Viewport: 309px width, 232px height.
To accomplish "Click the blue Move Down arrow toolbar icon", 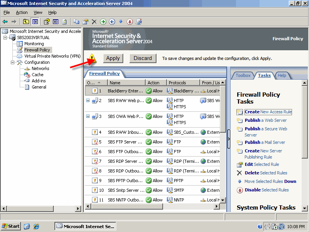I will 121,22.
